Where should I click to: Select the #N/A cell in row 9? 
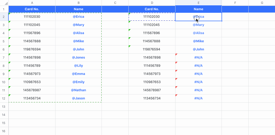tap(199, 74)
